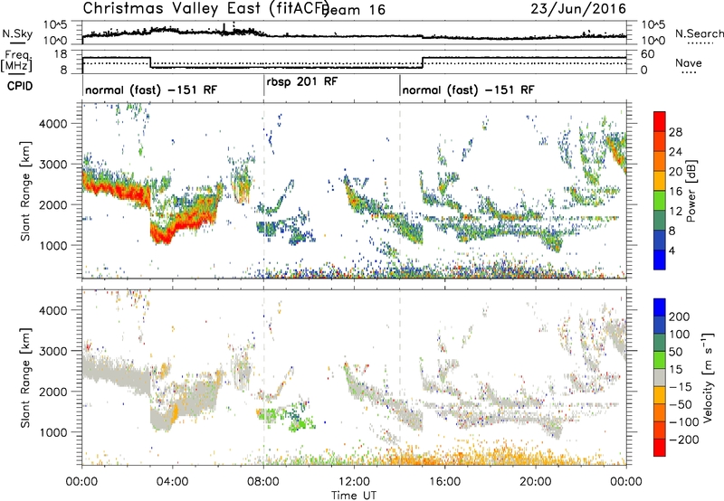Pick the red top segment of power colorbar

point(660,121)
